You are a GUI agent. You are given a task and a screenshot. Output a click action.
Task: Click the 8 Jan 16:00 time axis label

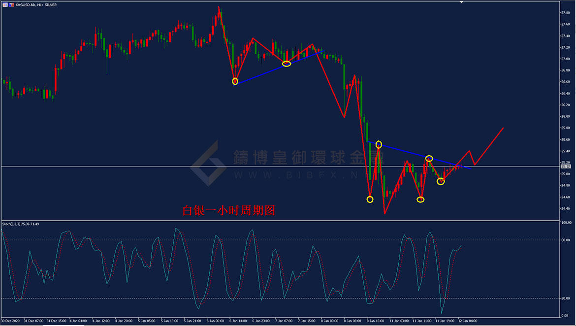coord(375,321)
